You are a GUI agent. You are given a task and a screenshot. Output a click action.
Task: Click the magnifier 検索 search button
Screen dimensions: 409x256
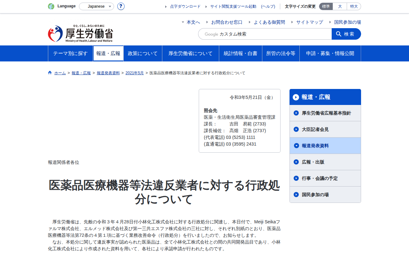pos(346,34)
